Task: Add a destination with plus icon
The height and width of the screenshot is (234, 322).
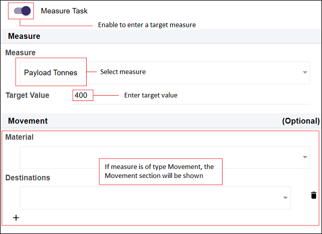Action: tap(16, 217)
